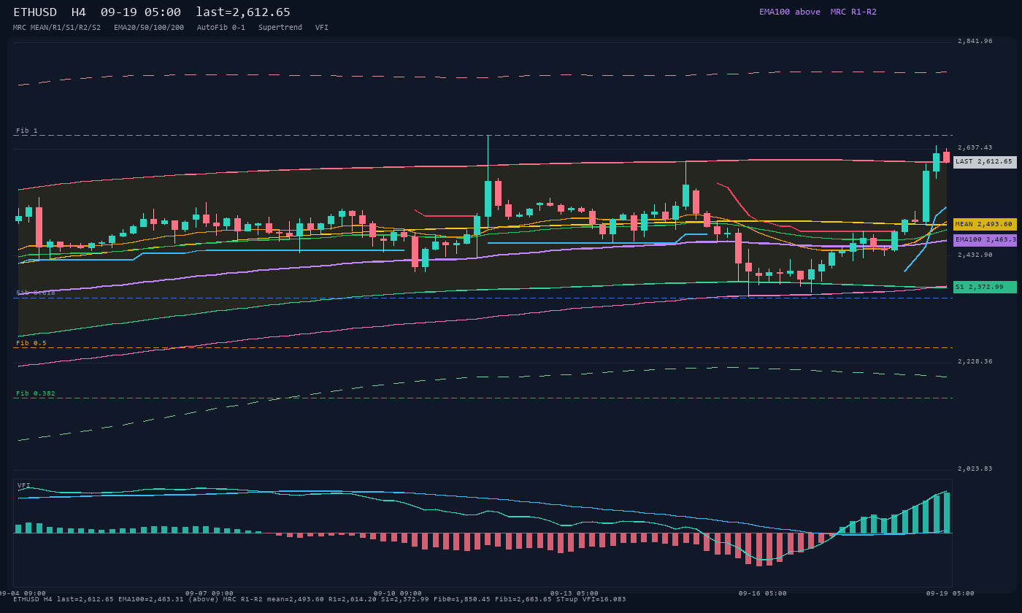Click the Fib 0.618 level label
1022x613 pixels.
click(36, 293)
